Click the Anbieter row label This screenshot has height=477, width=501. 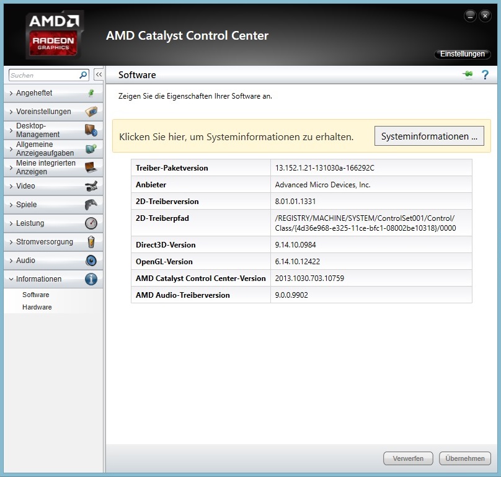tap(151, 185)
